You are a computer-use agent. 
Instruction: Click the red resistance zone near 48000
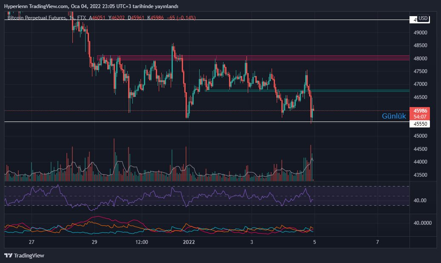pos(255,58)
